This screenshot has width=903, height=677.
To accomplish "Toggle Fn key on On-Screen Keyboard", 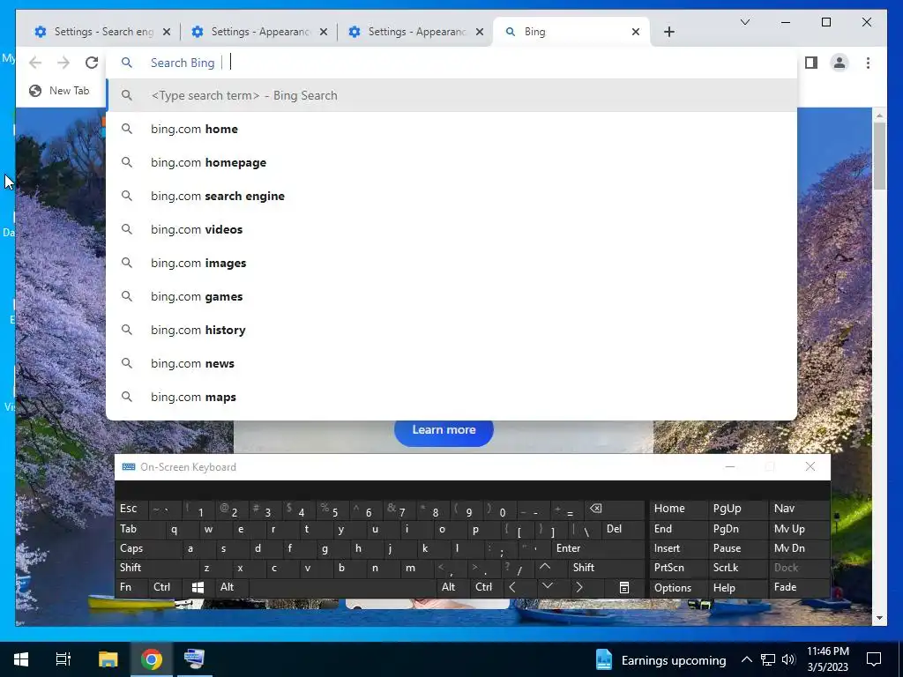I will click(x=132, y=587).
